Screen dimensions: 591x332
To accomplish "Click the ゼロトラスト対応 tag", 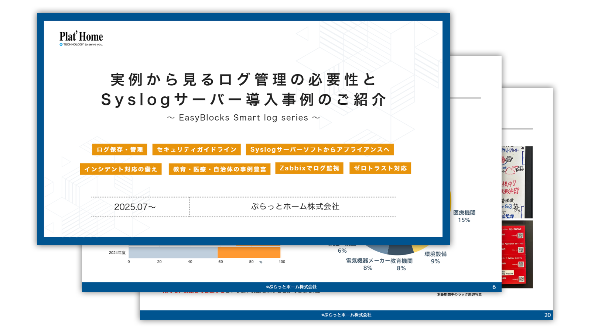I will pos(380,168).
